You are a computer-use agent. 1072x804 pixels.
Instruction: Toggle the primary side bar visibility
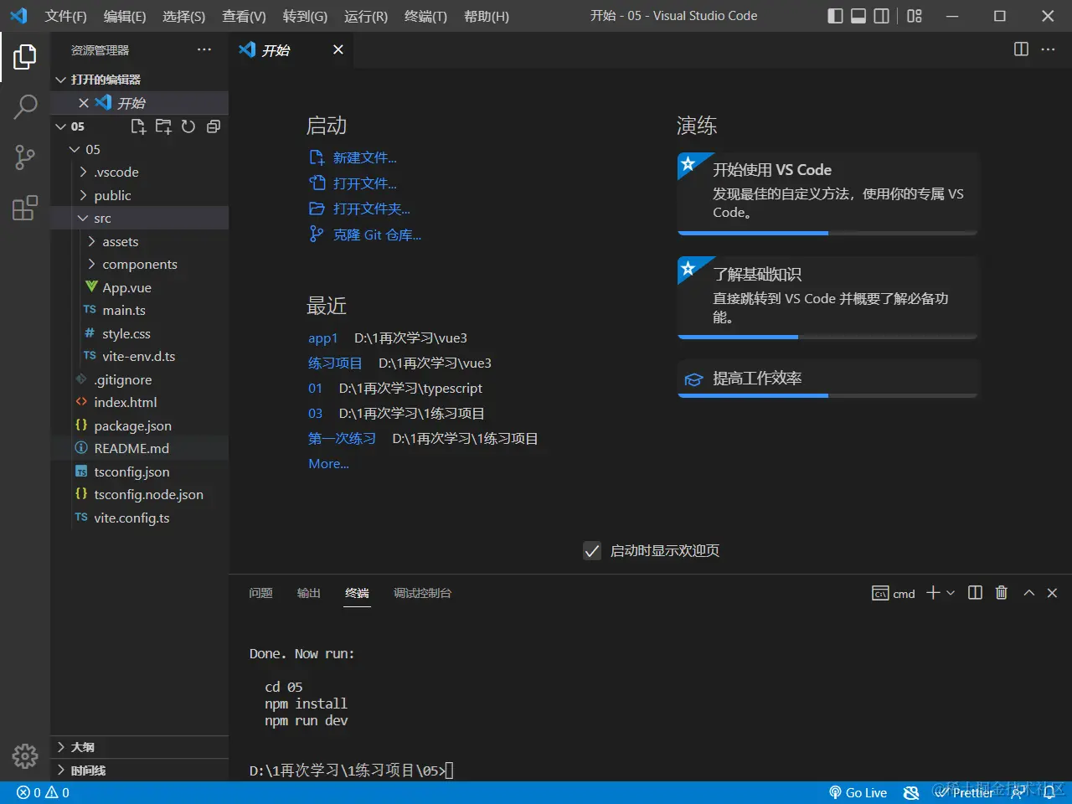(835, 16)
